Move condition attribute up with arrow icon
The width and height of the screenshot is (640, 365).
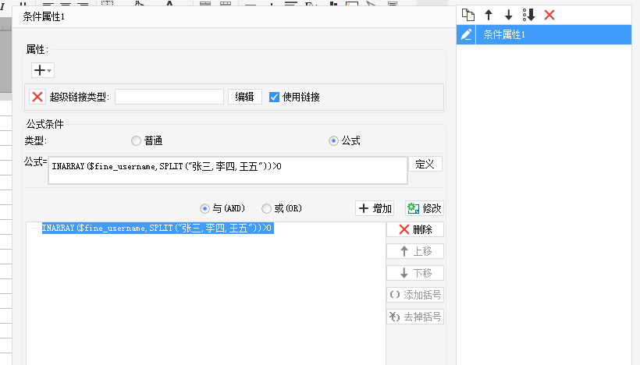[489, 15]
